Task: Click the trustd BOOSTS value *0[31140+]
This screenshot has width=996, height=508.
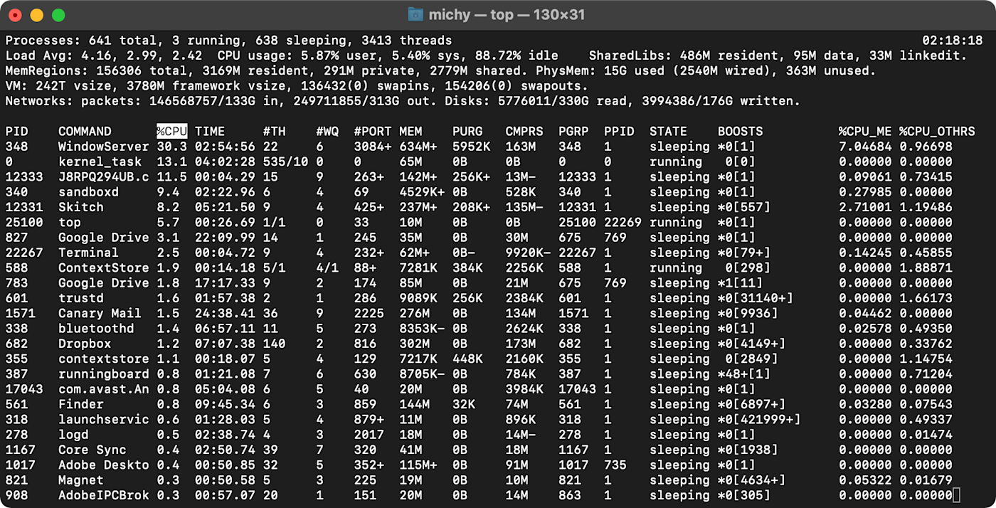Action: [756, 298]
